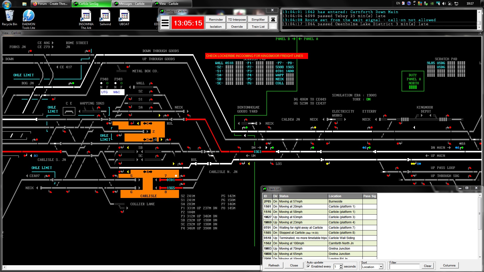Image resolution: width=484 pixels, height=272 pixels.
Task: Click the EN language indicator in tray
Action: 398,3
